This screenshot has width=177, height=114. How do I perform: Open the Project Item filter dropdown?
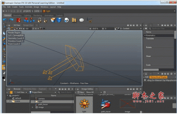click(43, 92)
